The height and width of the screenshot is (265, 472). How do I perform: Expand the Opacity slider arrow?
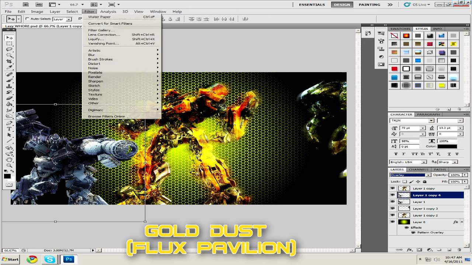[465, 175]
